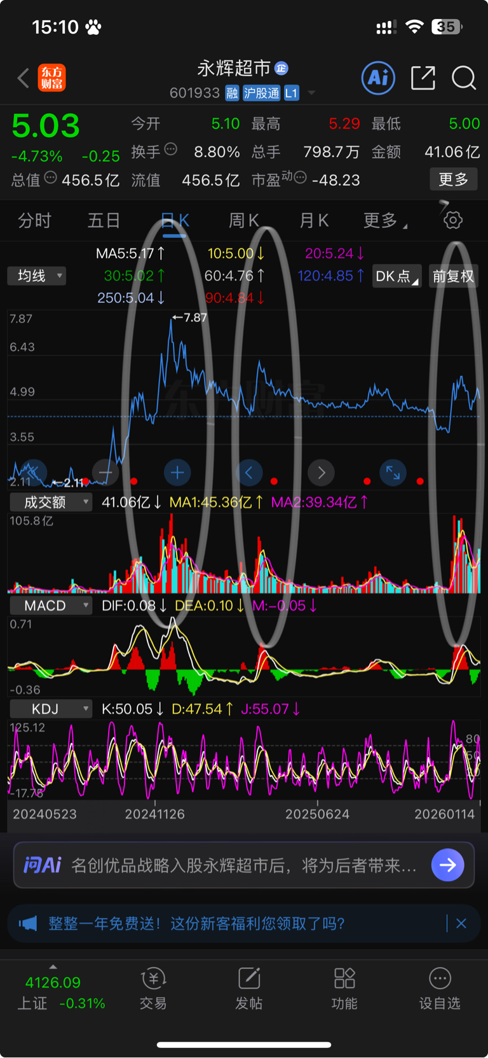Expand chart to fullscreen icon
The height and width of the screenshot is (1058, 488).
(393, 473)
